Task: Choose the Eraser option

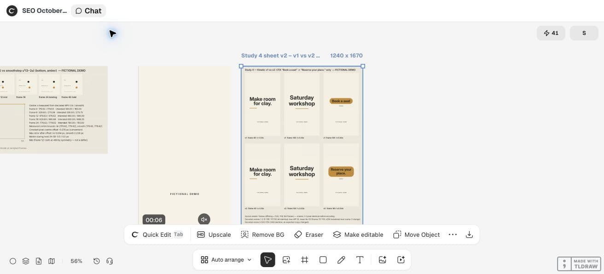Action: (308, 234)
